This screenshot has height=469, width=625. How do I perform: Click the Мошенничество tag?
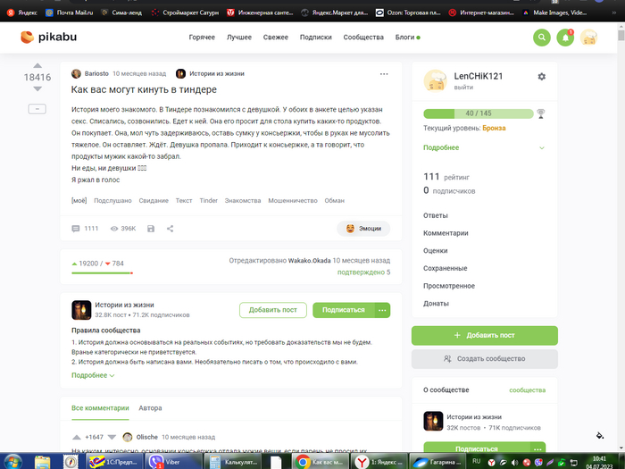[293, 201]
